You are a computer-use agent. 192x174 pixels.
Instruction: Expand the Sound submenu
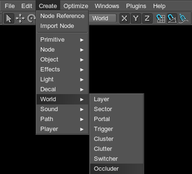click(x=62, y=109)
